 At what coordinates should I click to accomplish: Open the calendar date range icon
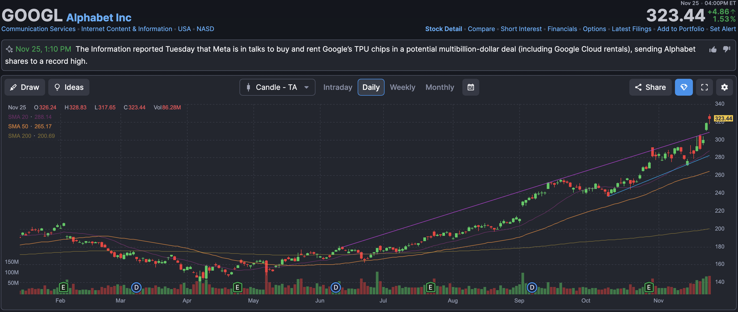pyautogui.click(x=471, y=87)
